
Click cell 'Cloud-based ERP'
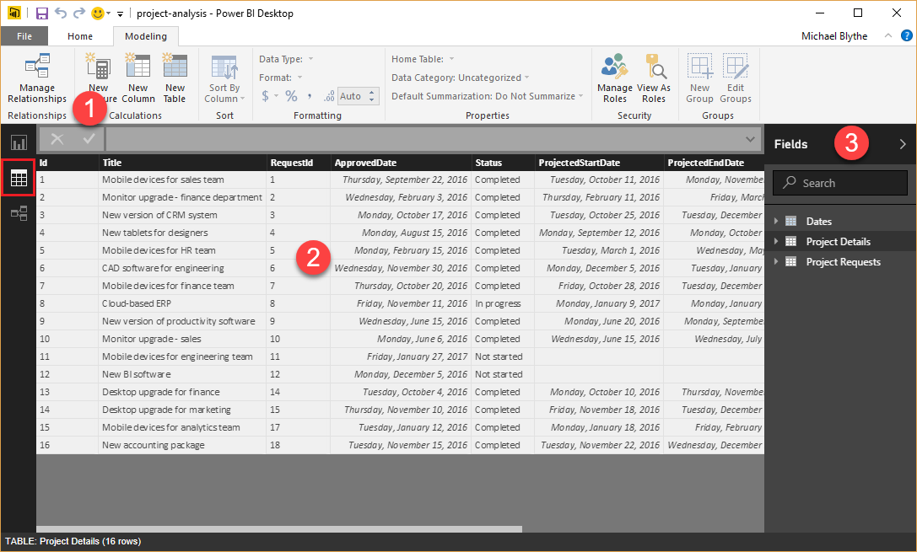pos(182,303)
